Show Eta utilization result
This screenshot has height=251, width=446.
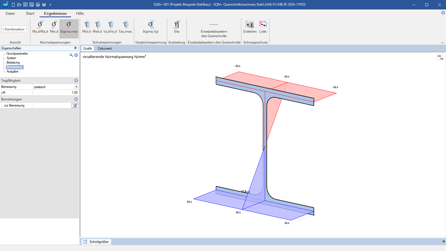pos(177,27)
